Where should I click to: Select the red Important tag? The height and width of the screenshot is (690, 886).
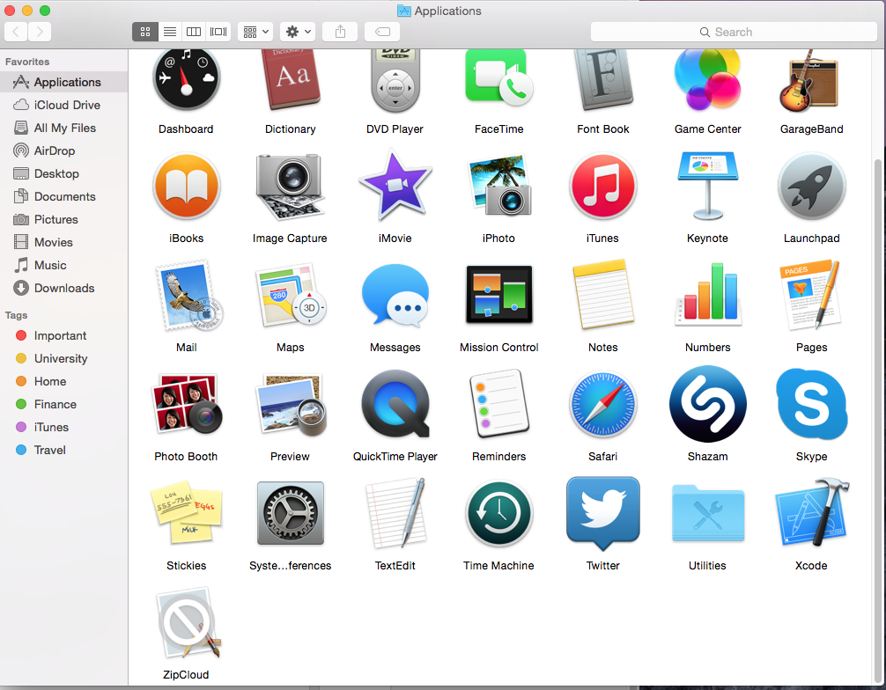pos(63,335)
